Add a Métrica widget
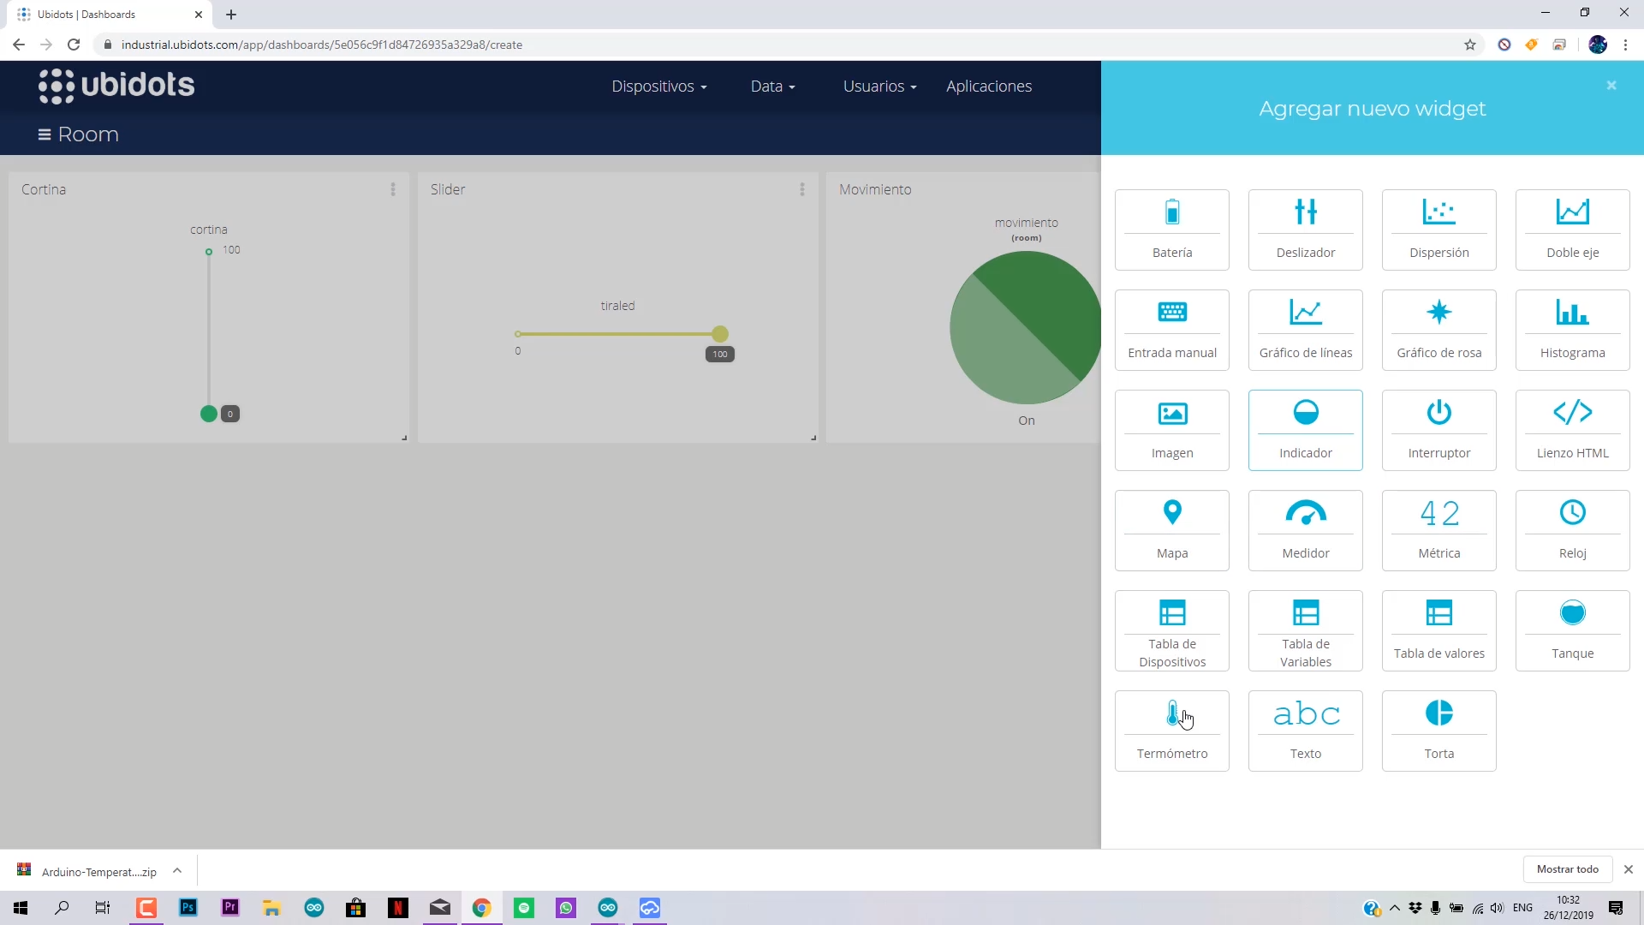1644x925 pixels. click(1438, 530)
